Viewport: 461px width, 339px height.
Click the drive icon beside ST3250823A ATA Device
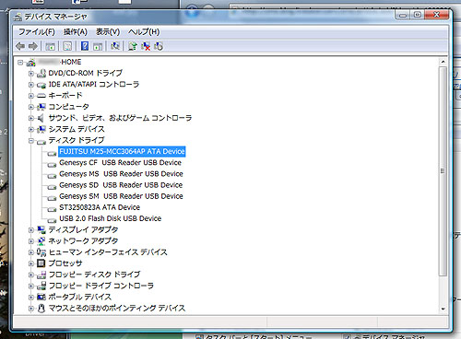click(52, 209)
